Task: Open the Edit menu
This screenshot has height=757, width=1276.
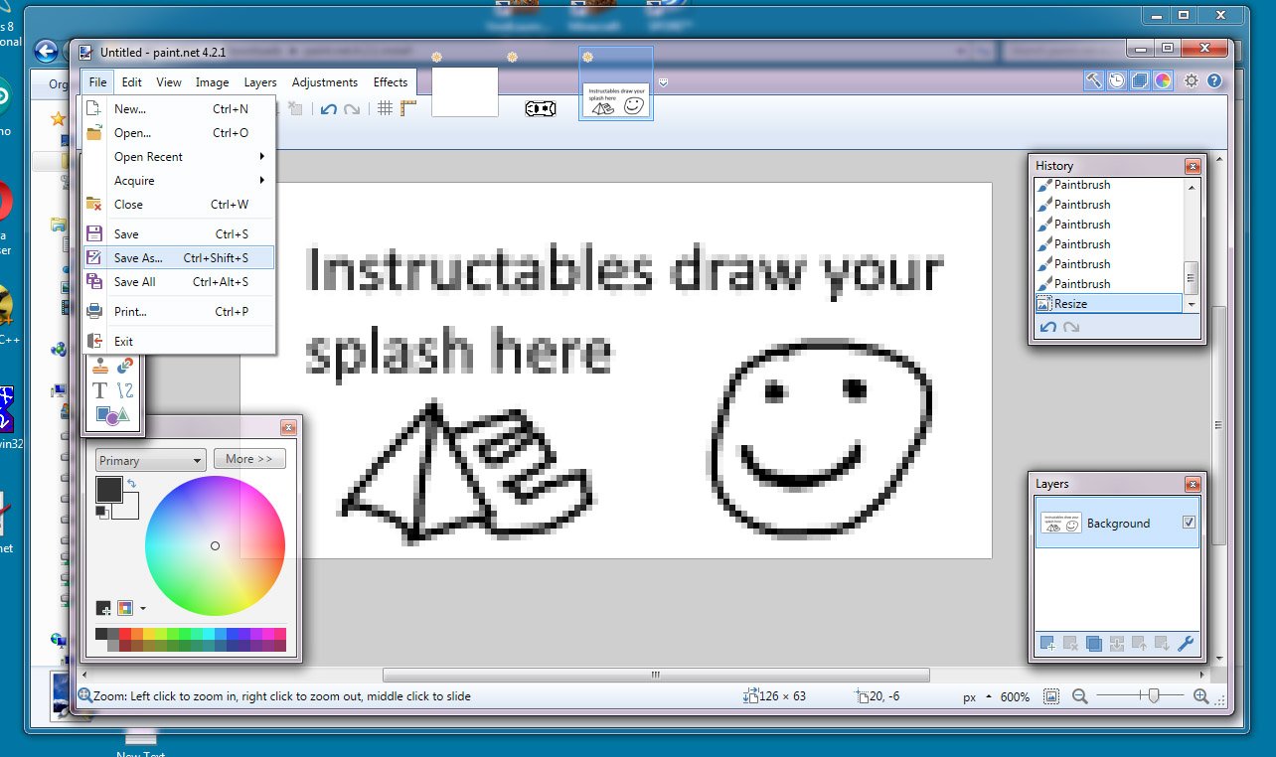Action: tap(132, 82)
